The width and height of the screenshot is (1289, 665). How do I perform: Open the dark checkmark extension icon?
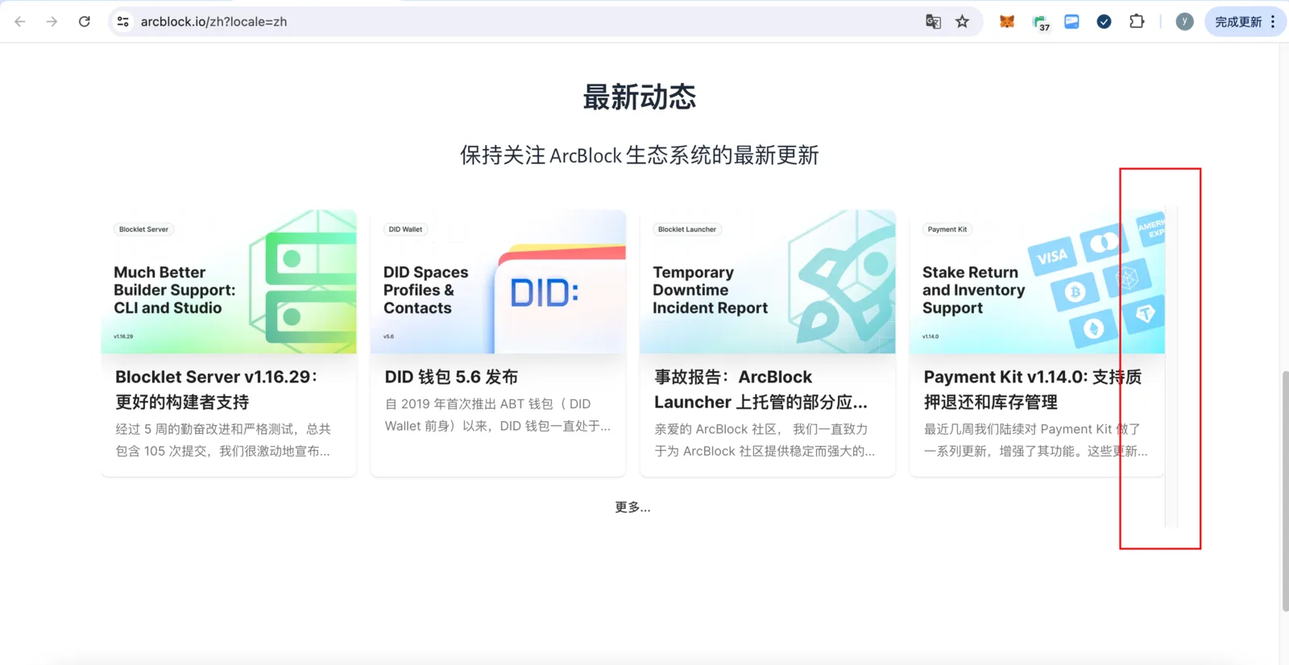pos(1104,22)
